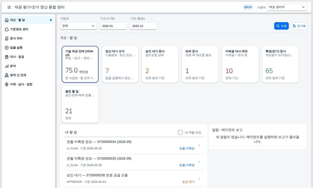Screen dimensions: 313x188
Task: Click 전월 미확정 status on ST26000034
Action: 187,149
